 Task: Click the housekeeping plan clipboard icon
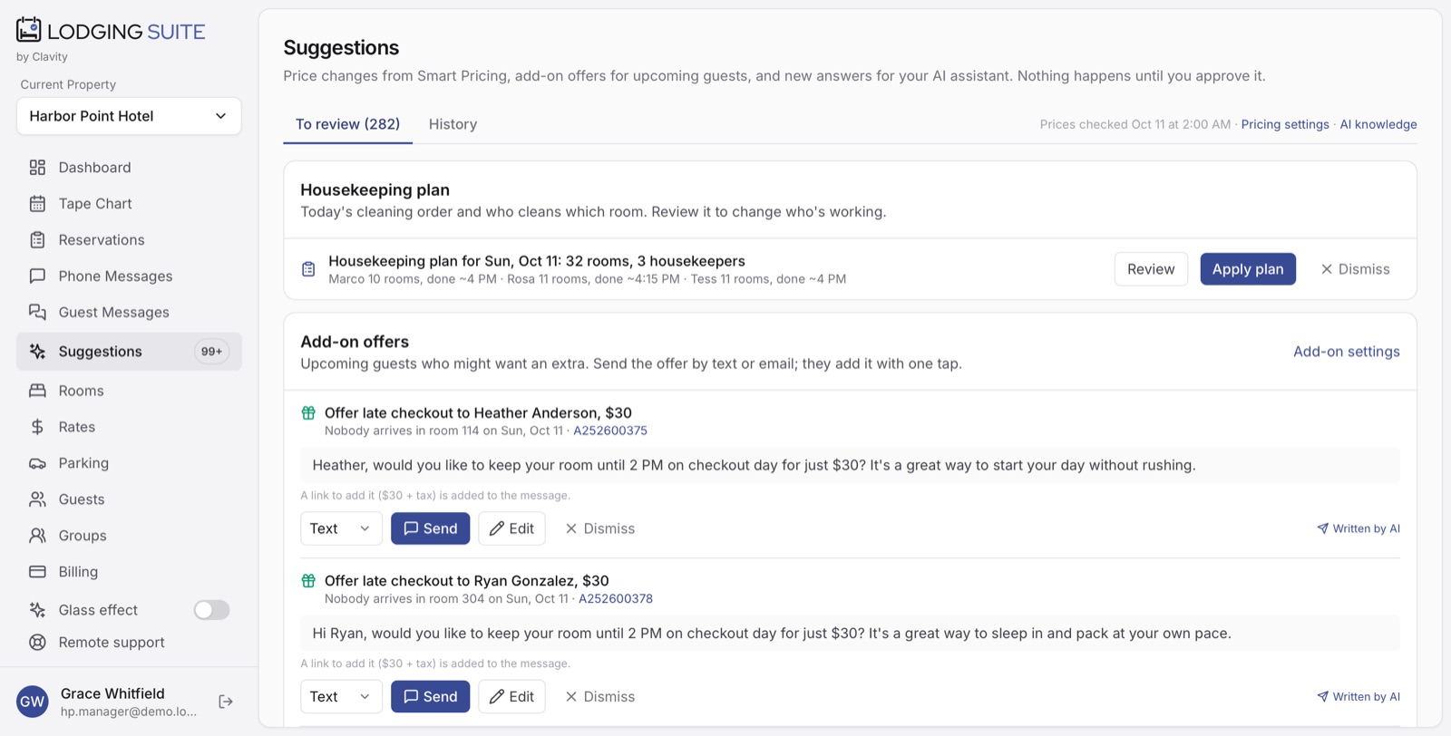[x=308, y=269]
